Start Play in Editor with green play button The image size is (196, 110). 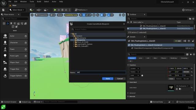point(55,10)
